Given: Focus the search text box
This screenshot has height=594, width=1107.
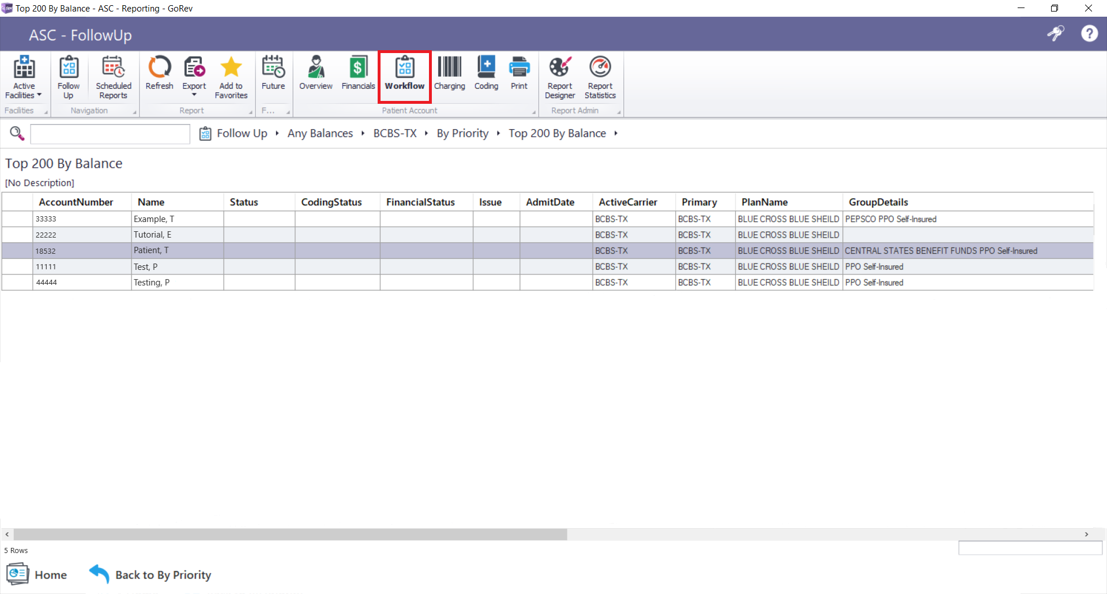Looking at the screenshot, I should click(110, 134).
